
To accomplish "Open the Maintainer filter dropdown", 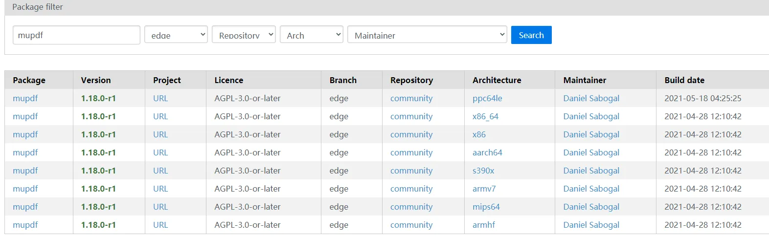I will (x=427, y=35).
